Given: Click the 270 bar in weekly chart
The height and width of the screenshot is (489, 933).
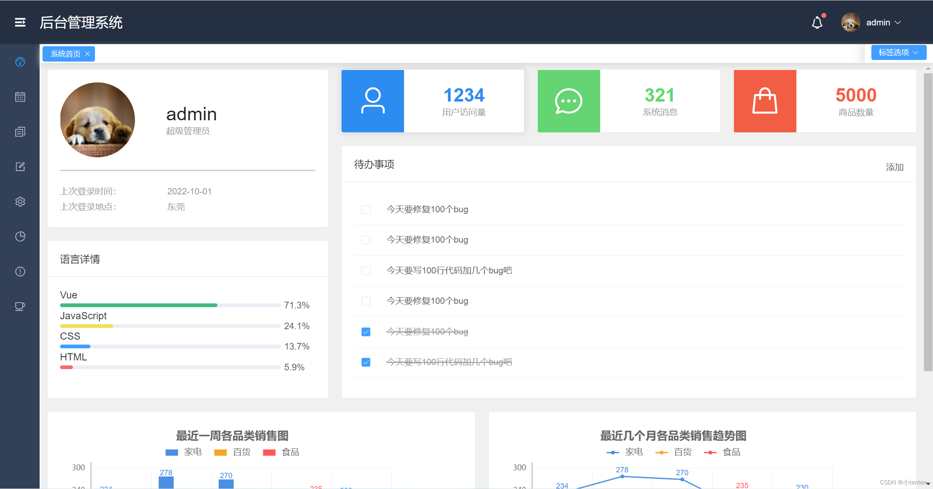Looking at the screenshot, I should (226, 484).
